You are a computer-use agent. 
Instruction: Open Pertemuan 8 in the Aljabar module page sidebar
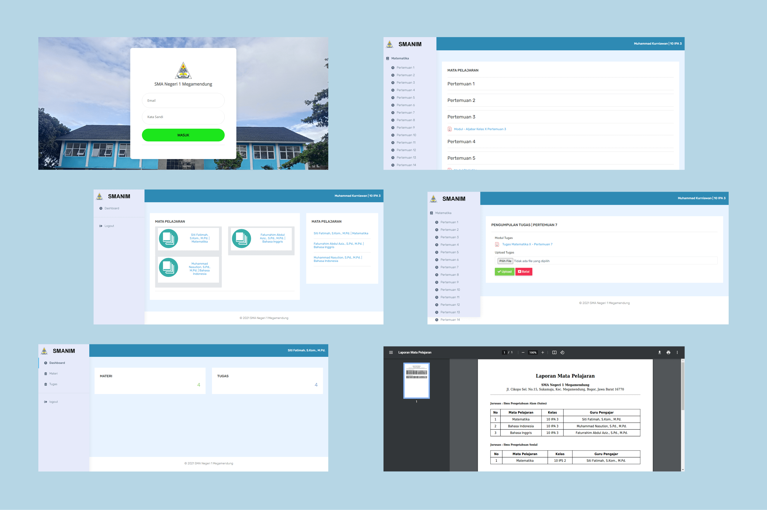pyautogui.click(x=406, y=120)
